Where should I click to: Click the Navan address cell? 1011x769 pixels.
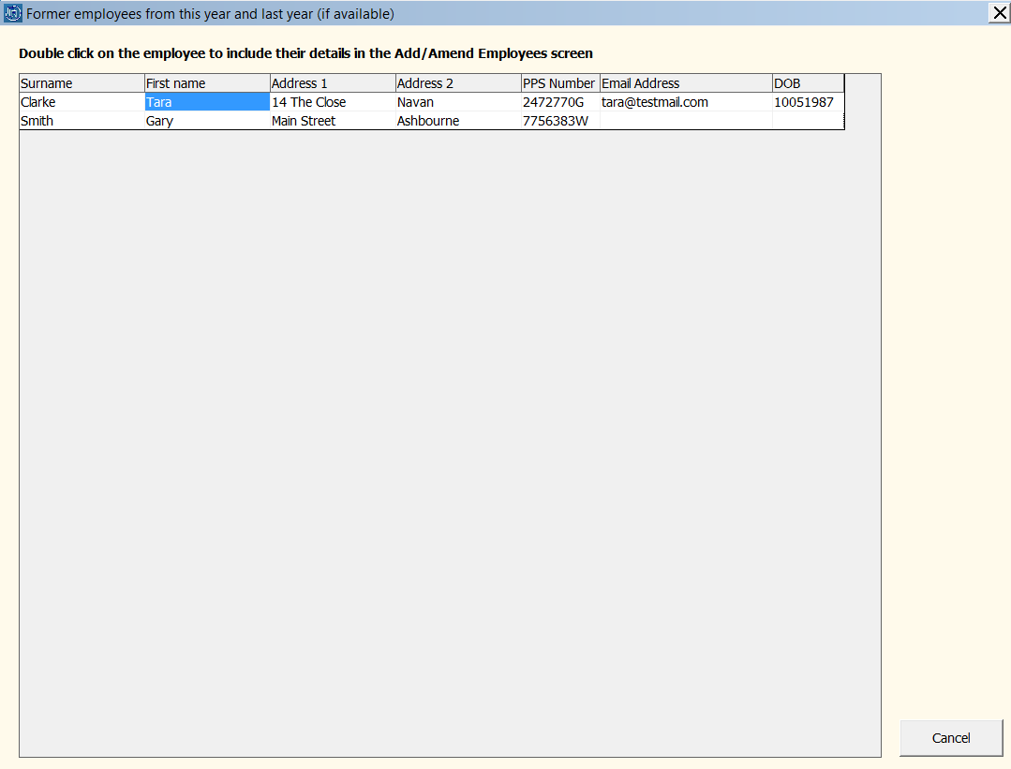pos(458,102)
